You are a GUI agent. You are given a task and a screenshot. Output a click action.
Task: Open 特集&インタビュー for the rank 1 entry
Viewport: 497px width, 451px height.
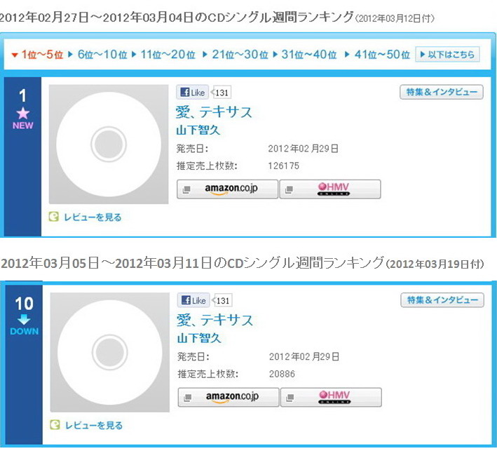442,92
